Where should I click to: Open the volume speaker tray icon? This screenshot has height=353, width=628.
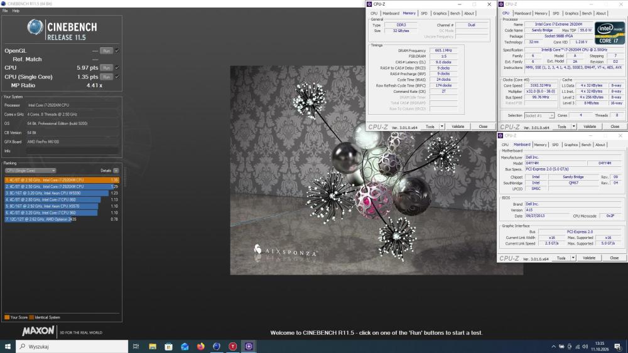click(585, 347)
